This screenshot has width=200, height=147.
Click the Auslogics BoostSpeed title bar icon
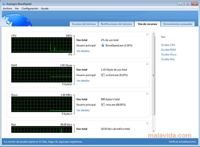click(x=4, y=4)
